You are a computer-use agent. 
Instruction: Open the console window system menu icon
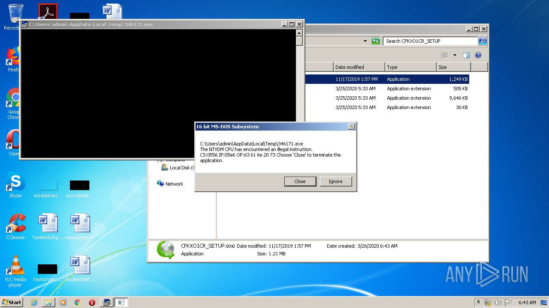click(x=25, y=24)
